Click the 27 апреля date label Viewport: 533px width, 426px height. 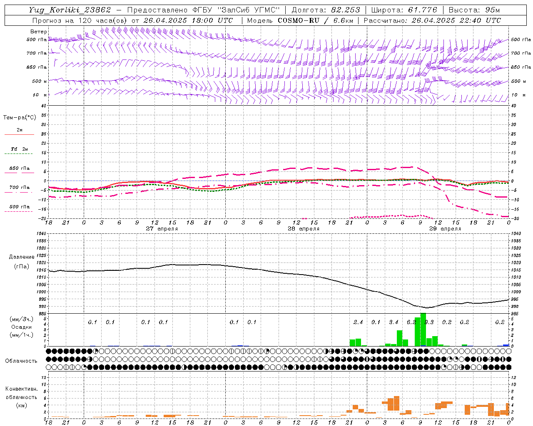pyautogui.click(x=162, y=229)
